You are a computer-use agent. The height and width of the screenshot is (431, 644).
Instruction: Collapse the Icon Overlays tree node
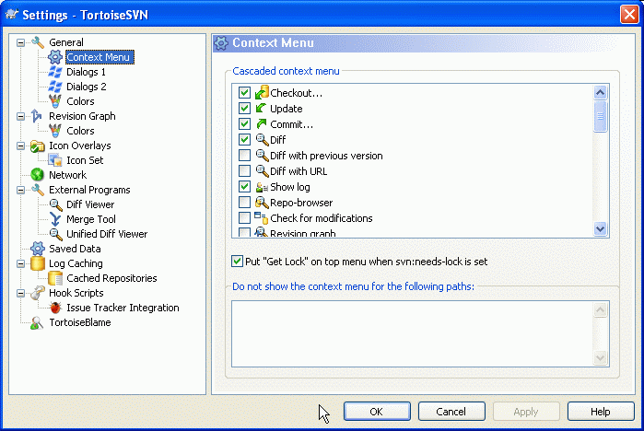tap(20, 146)
